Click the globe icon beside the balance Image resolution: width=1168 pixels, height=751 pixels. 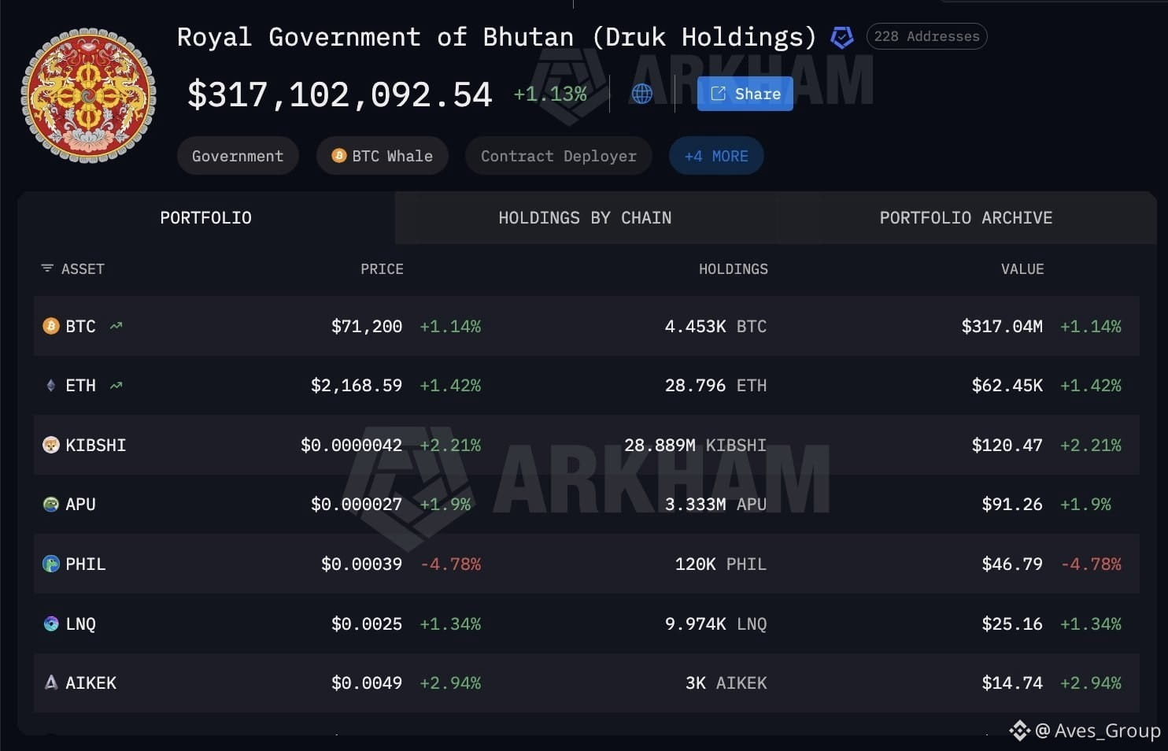tap(641, 94)
